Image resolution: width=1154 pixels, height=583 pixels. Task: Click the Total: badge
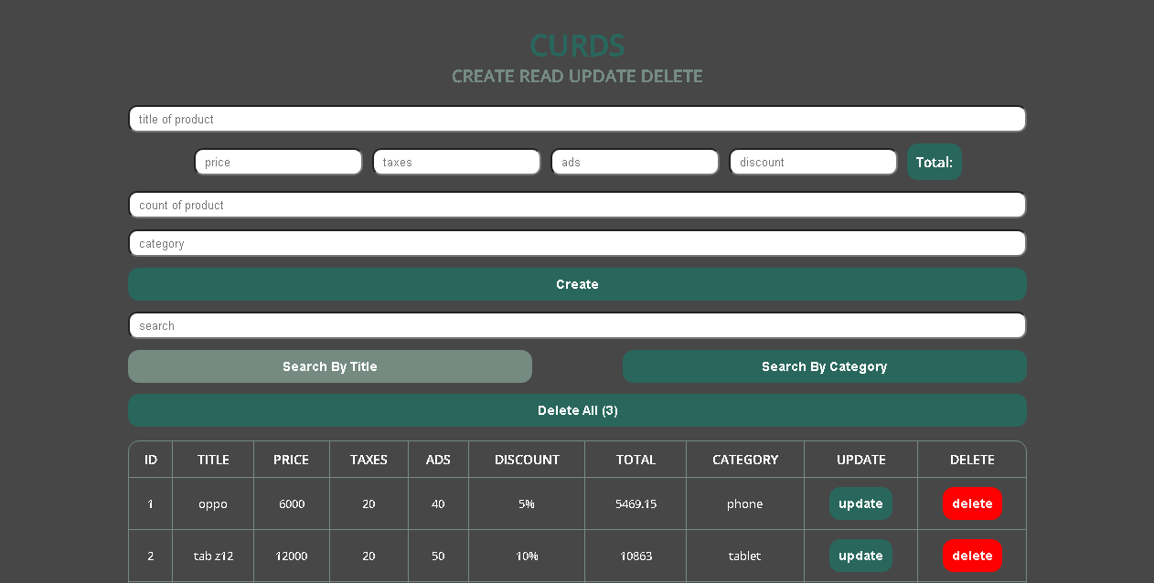[x=935, y=162]
